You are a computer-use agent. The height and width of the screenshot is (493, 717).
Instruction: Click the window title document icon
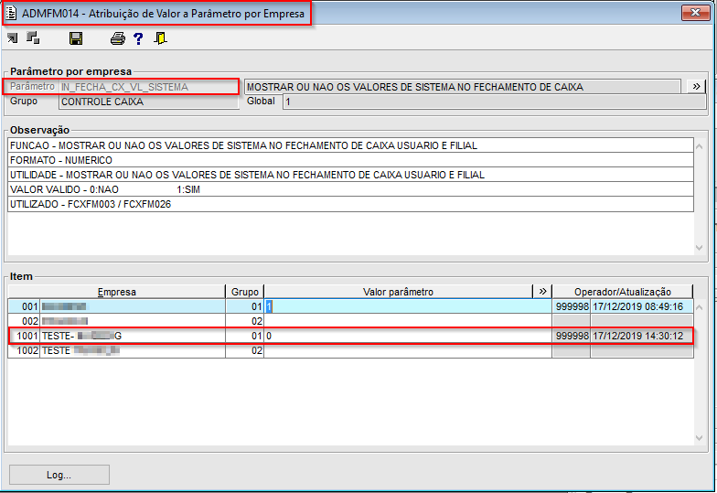pos(11,13)
